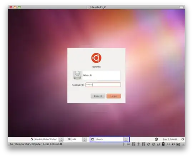
Task: Click the Cancel button
Action: click(x=98, y=96)
